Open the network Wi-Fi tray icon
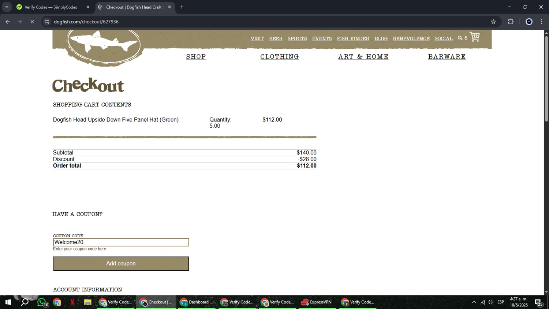This screenshot has width=549, height=309. point(483,302)
